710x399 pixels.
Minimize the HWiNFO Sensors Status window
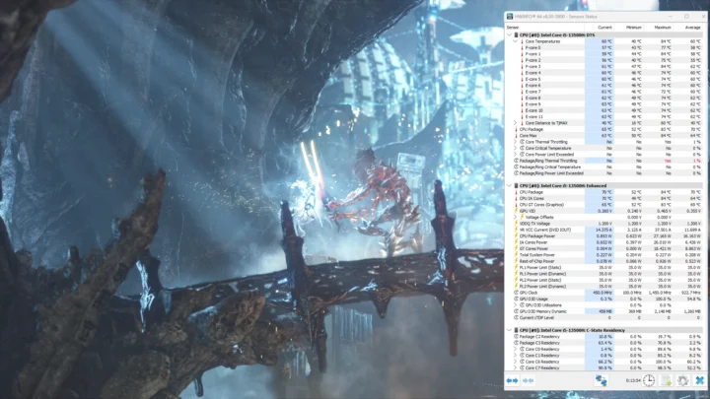coord(671,17)
